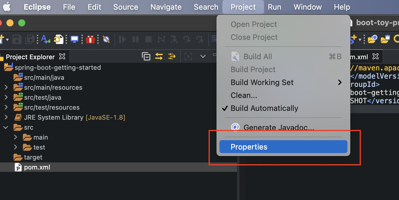Image resolution: width=399 pixels, height=200 pixels.
Task: Collapse the src folder tree node
Action: (6, 128)
